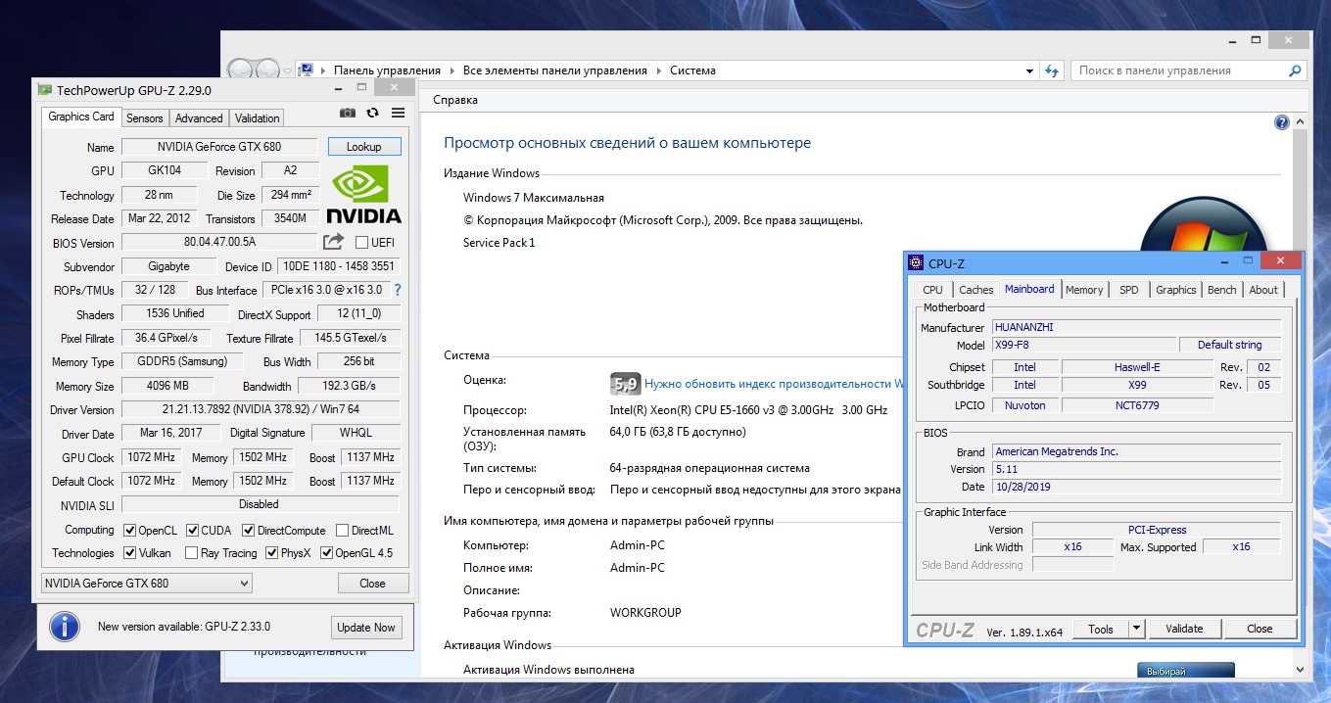The image size is (1331, 703).
Task: Click the CPU-Z Tools button
Action: coord(1101,629)
